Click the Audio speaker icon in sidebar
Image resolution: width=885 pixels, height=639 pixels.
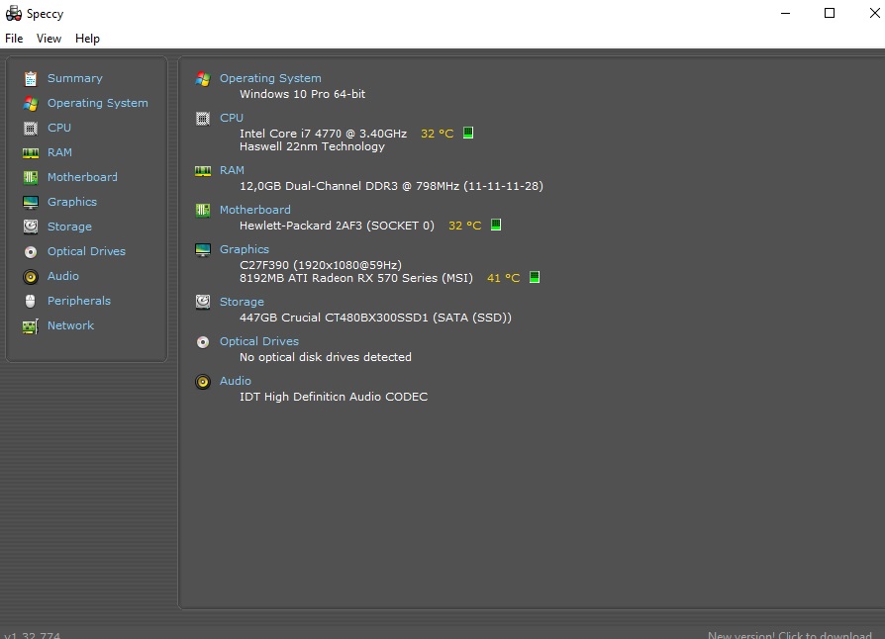[x=31, y=276]
